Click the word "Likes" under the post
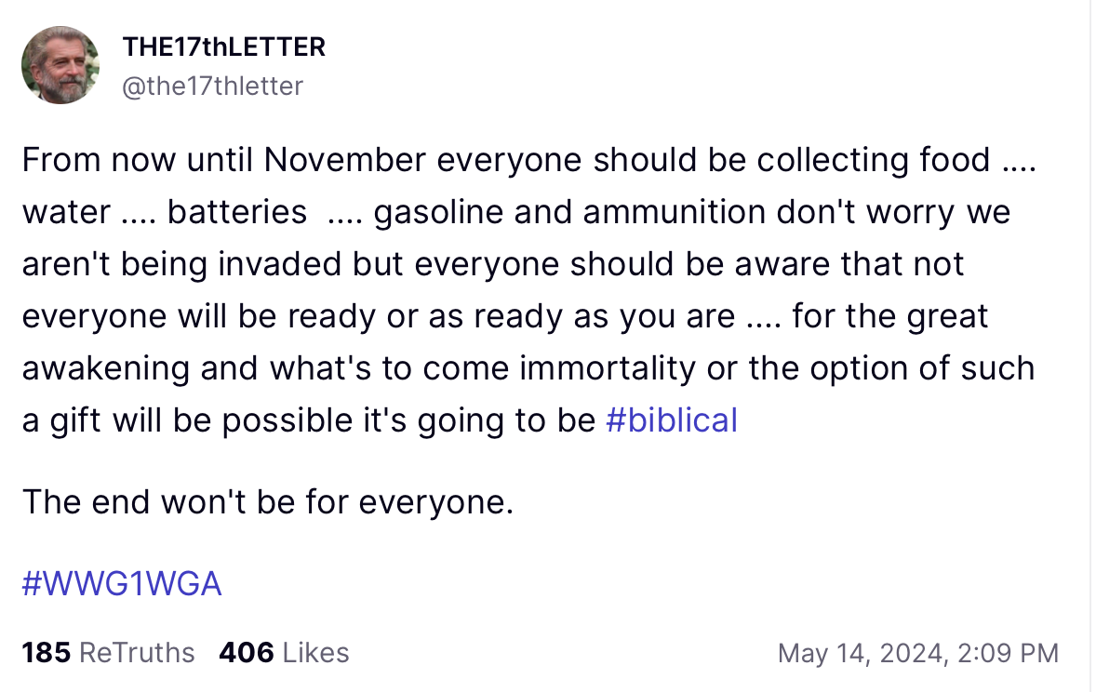Viewport: 1096px width, 692px height. tap(315, 653)
